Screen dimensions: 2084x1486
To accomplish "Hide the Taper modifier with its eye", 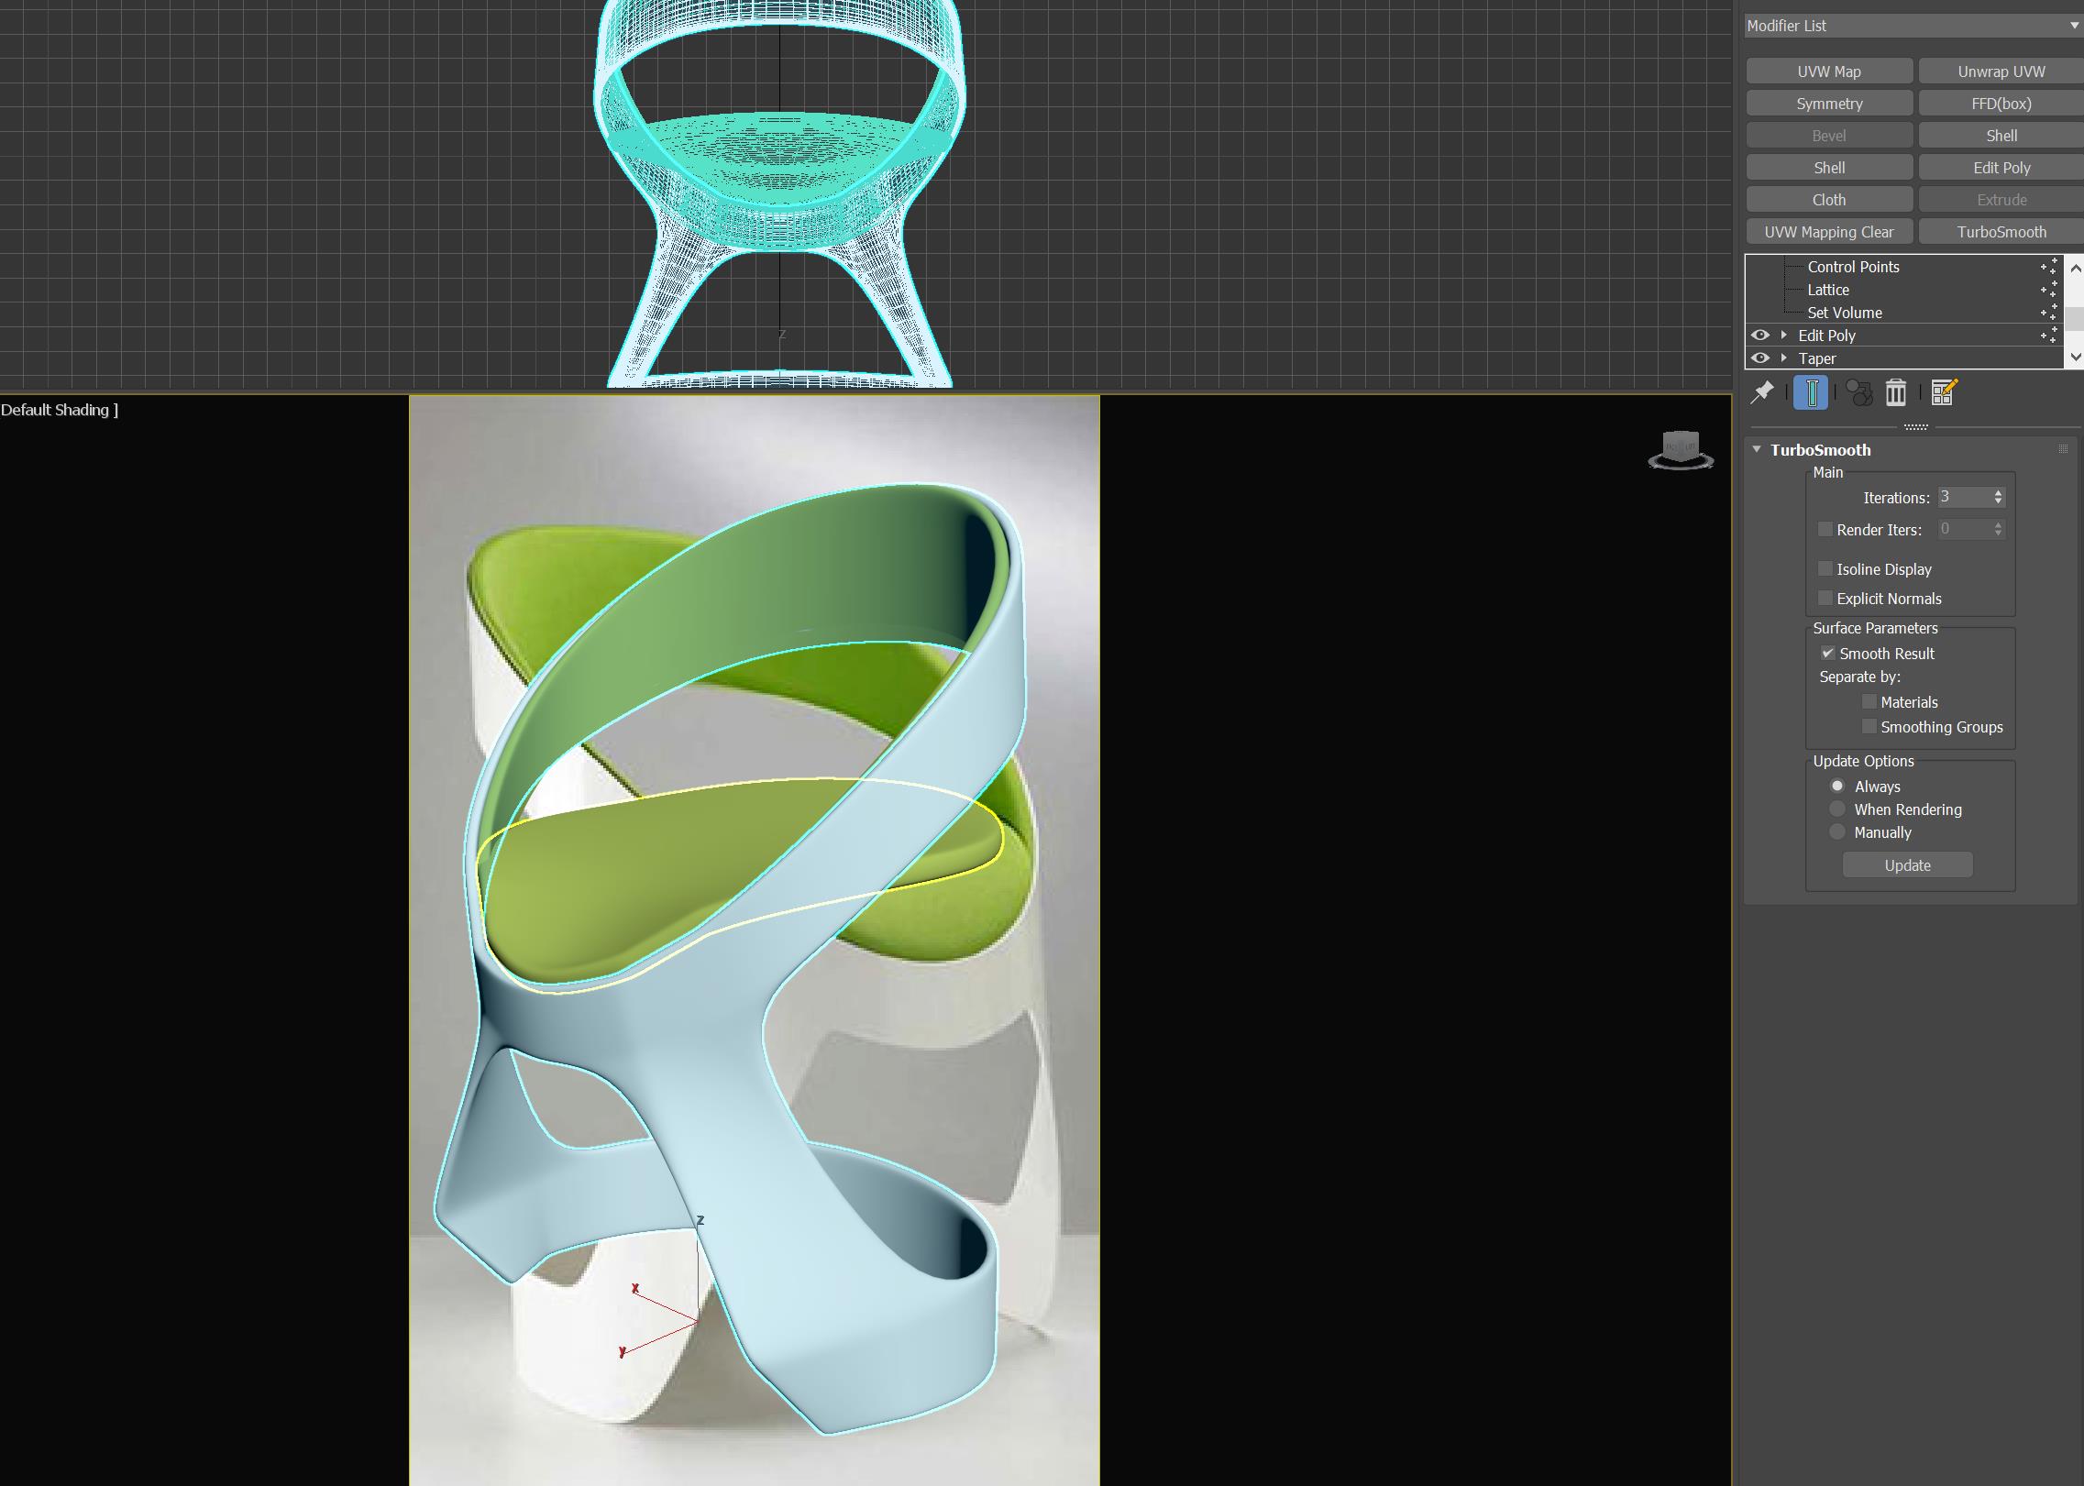I will (1759, 358).
